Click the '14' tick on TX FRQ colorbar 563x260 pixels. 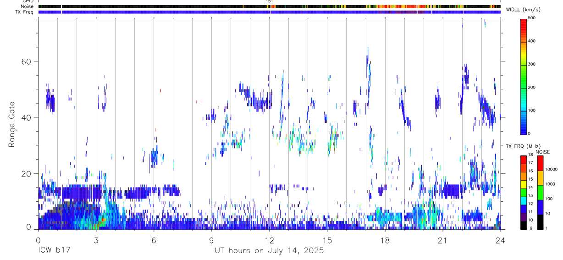pos(530,188)
